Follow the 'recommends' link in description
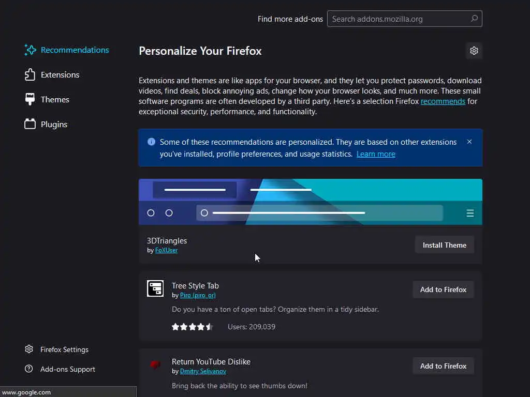 click(443, 101)
